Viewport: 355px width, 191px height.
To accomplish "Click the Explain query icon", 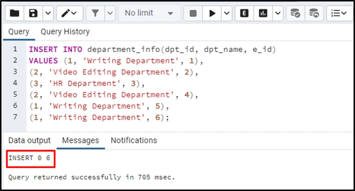I will pyautogui.click(x=244, y=13).
